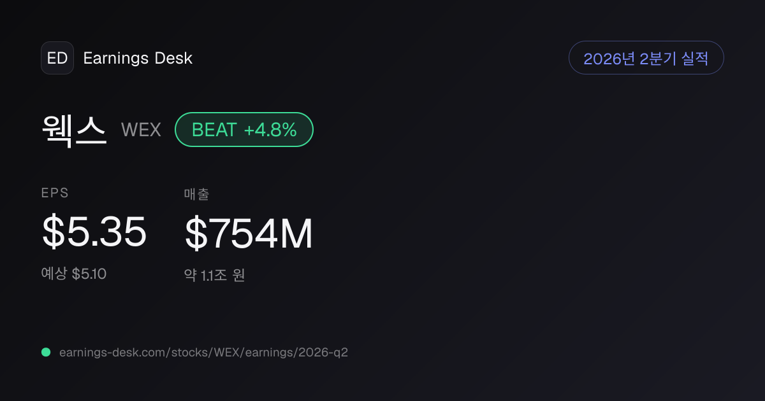
Task: Click the $5.35 EPS value
Action: point(94,232)
